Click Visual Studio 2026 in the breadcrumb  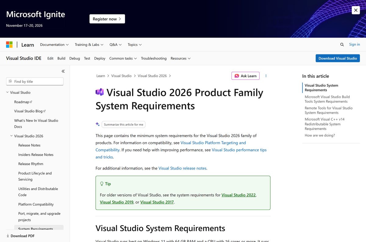(x=152, y=76)
